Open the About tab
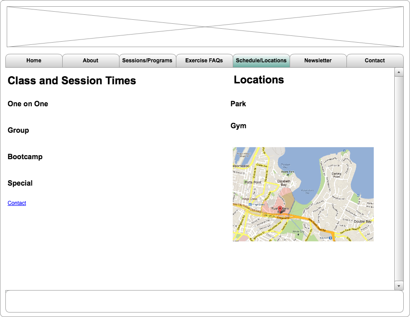 click(x=90, y=60)
